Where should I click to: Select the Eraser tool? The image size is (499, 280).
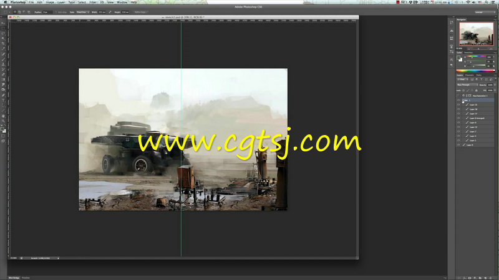pyautogui.click(x=3, y=74)
